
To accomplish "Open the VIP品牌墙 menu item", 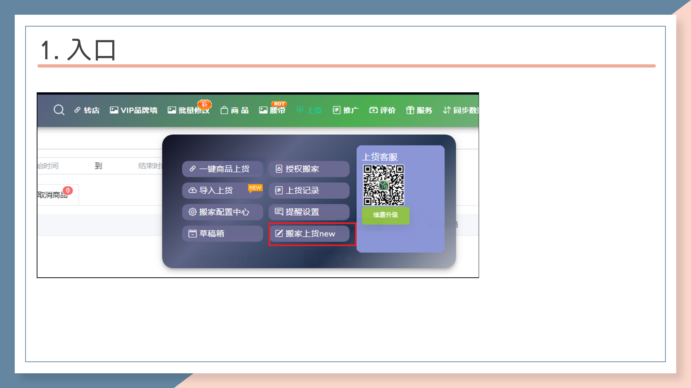I will (134, 110).
